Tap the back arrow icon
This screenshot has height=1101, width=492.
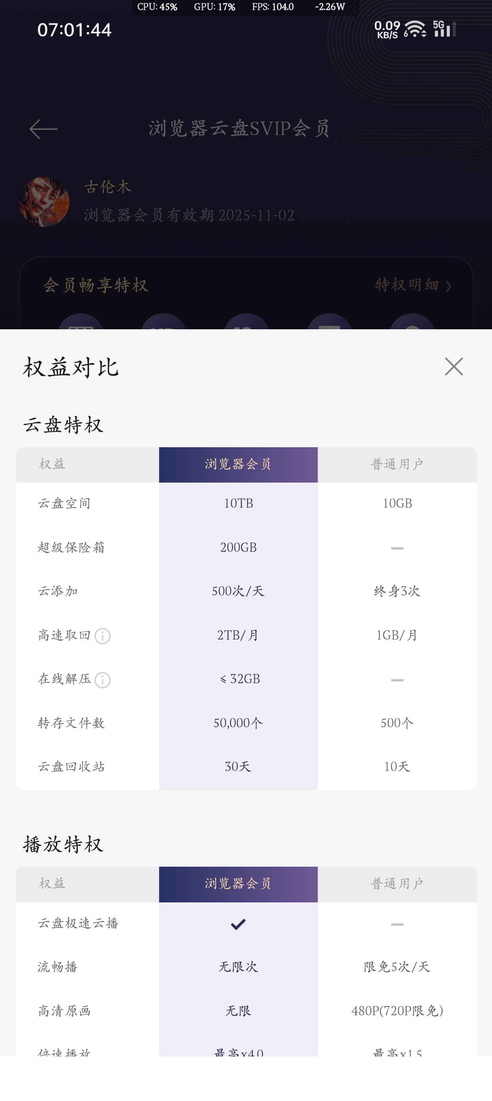tap(43, 129)
